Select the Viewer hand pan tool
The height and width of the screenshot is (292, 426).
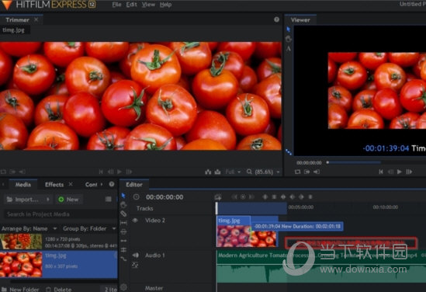pos(288,39)
